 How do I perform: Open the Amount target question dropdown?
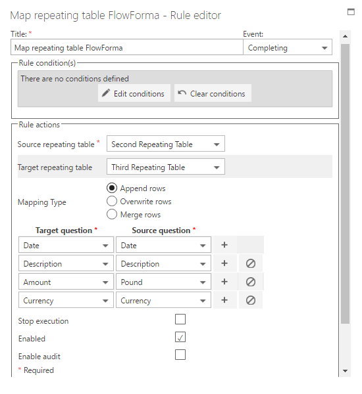coord(66,282)
